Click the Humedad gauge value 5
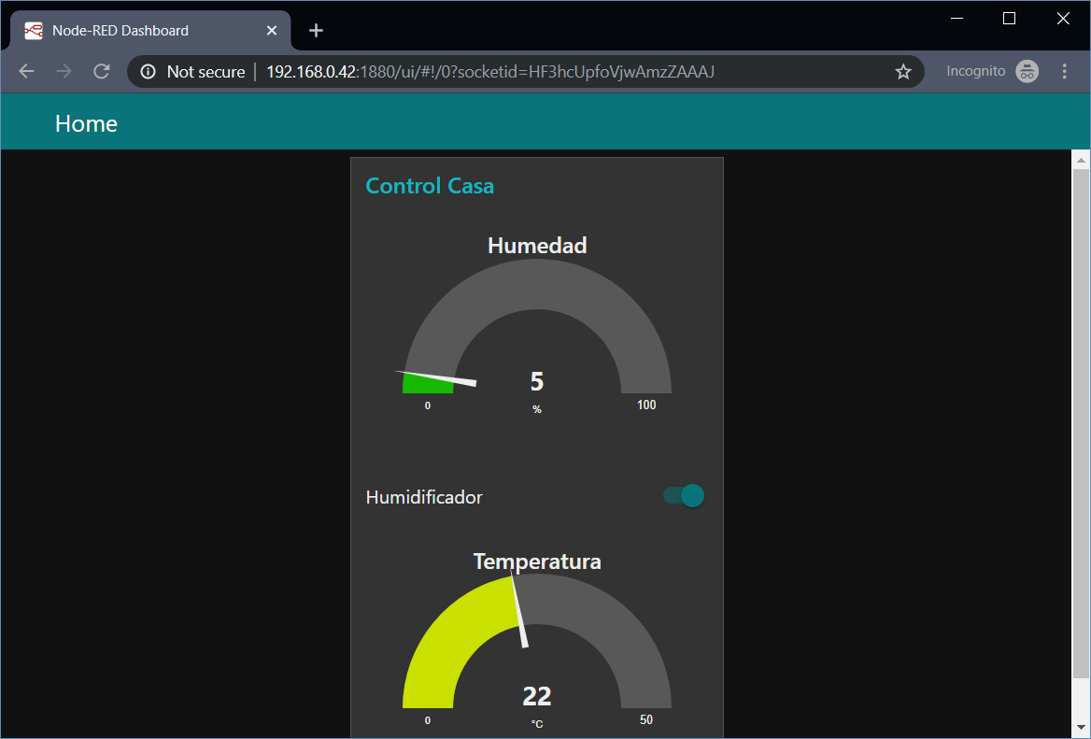The image size is (1091, 739). (x=537, y=381)
